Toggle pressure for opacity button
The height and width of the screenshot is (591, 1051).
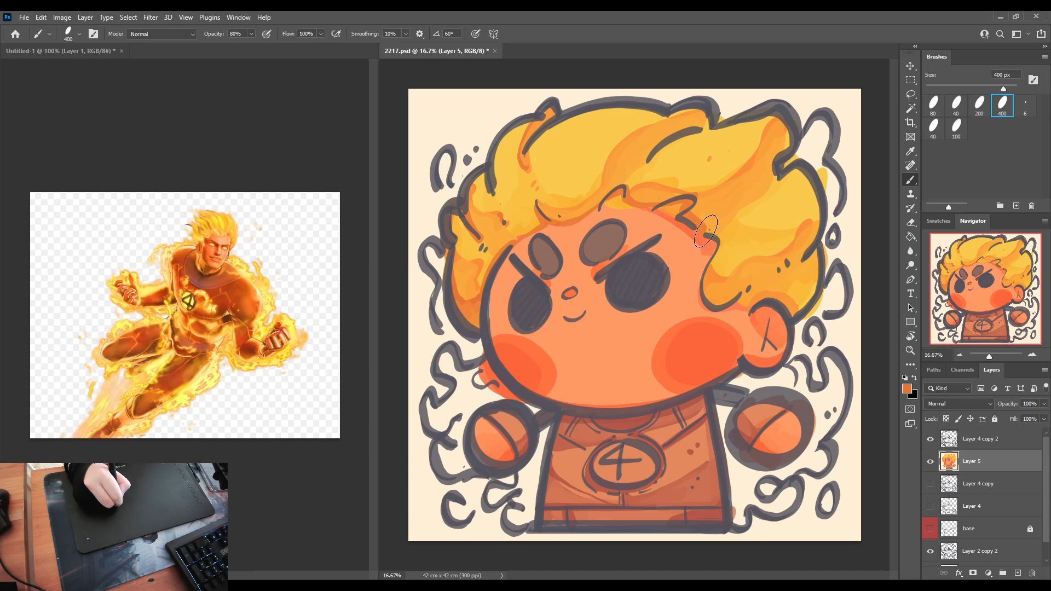267,34
